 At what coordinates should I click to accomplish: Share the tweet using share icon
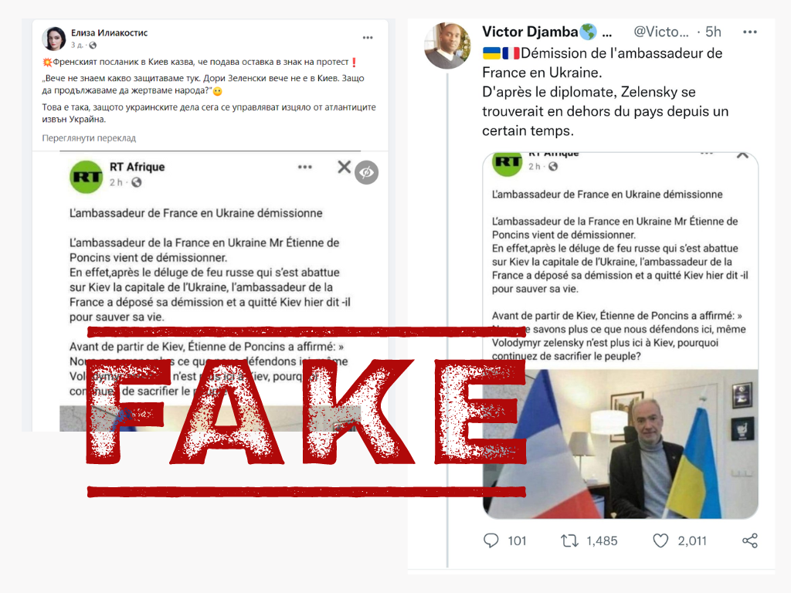click(x=749, y=540)
